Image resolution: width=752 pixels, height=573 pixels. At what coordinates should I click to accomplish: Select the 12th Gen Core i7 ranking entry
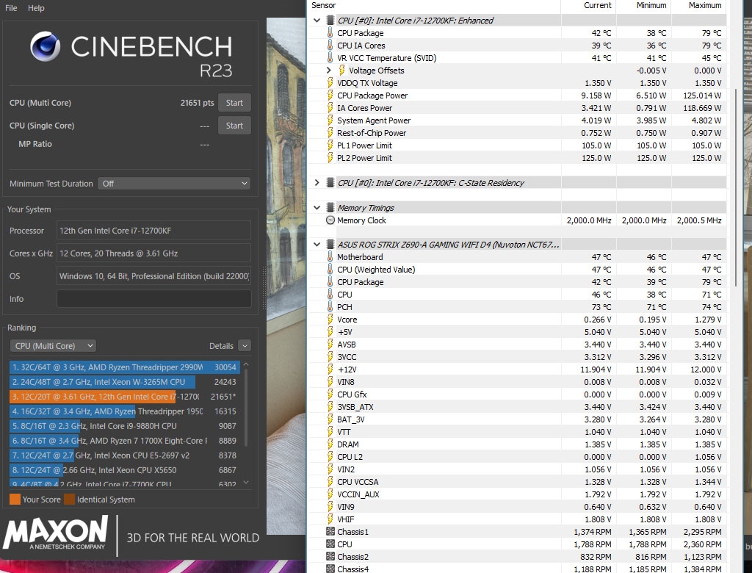point(125,397)
